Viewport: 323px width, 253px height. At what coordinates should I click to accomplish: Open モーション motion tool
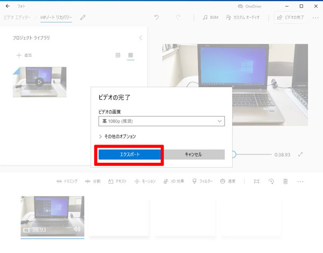click(x=145, y=181)
